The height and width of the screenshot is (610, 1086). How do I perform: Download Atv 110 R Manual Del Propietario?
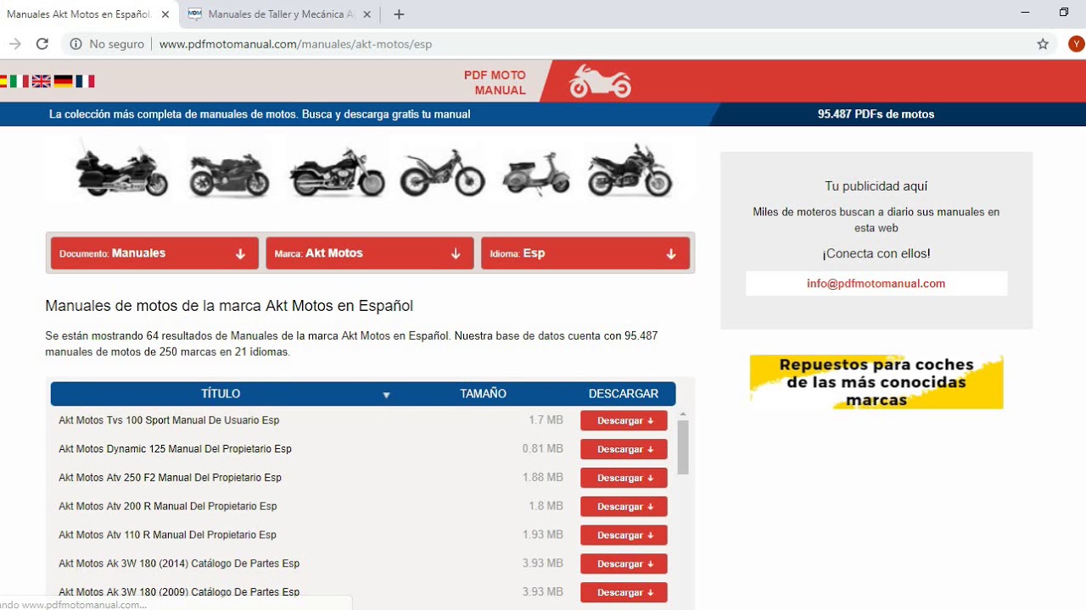pyautogui.click(x=624, y=535)
